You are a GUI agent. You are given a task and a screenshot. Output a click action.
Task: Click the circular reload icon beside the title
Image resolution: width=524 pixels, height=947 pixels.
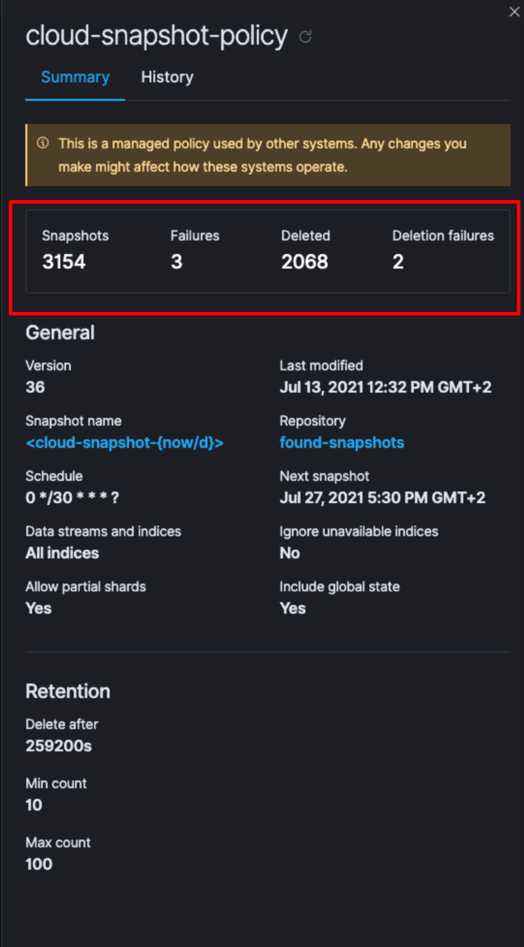306,37
